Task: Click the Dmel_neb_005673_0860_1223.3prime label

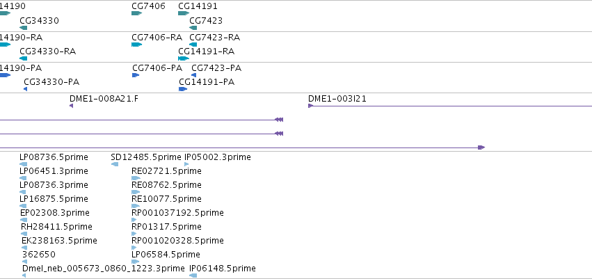Action: pyautogui.click(x=104, y=269)
